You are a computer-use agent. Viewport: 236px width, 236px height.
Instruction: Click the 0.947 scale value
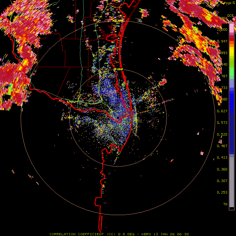click(222, 41)
